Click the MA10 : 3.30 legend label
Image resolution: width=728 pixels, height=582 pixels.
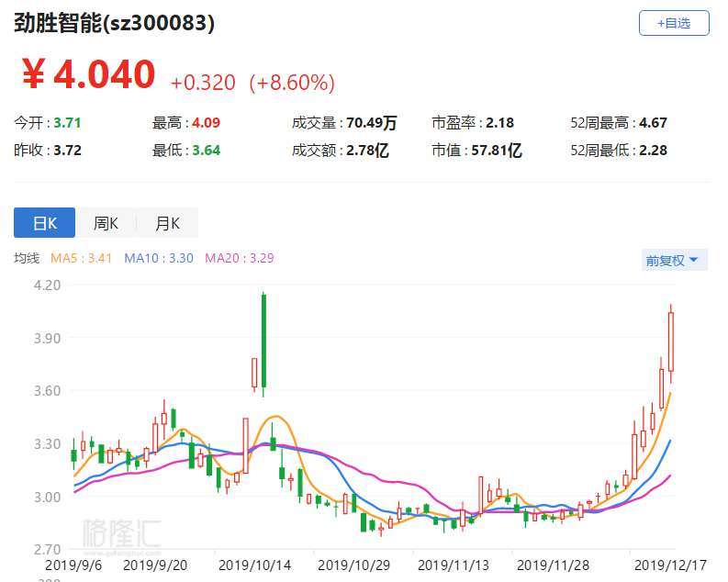[x=159, y=258]
